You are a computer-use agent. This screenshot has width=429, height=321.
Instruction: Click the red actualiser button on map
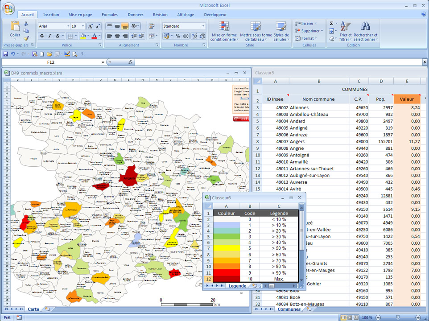[x=241, y=119]
